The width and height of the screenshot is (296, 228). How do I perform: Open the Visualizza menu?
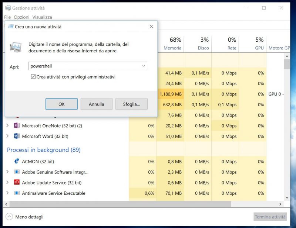42,17
